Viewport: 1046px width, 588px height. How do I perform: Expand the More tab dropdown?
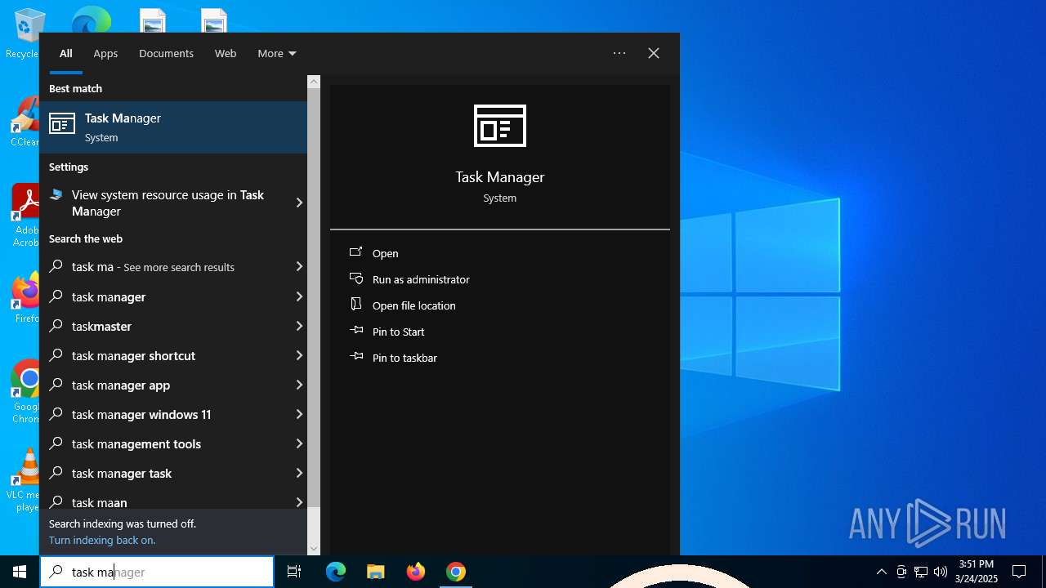pos(276,53)
